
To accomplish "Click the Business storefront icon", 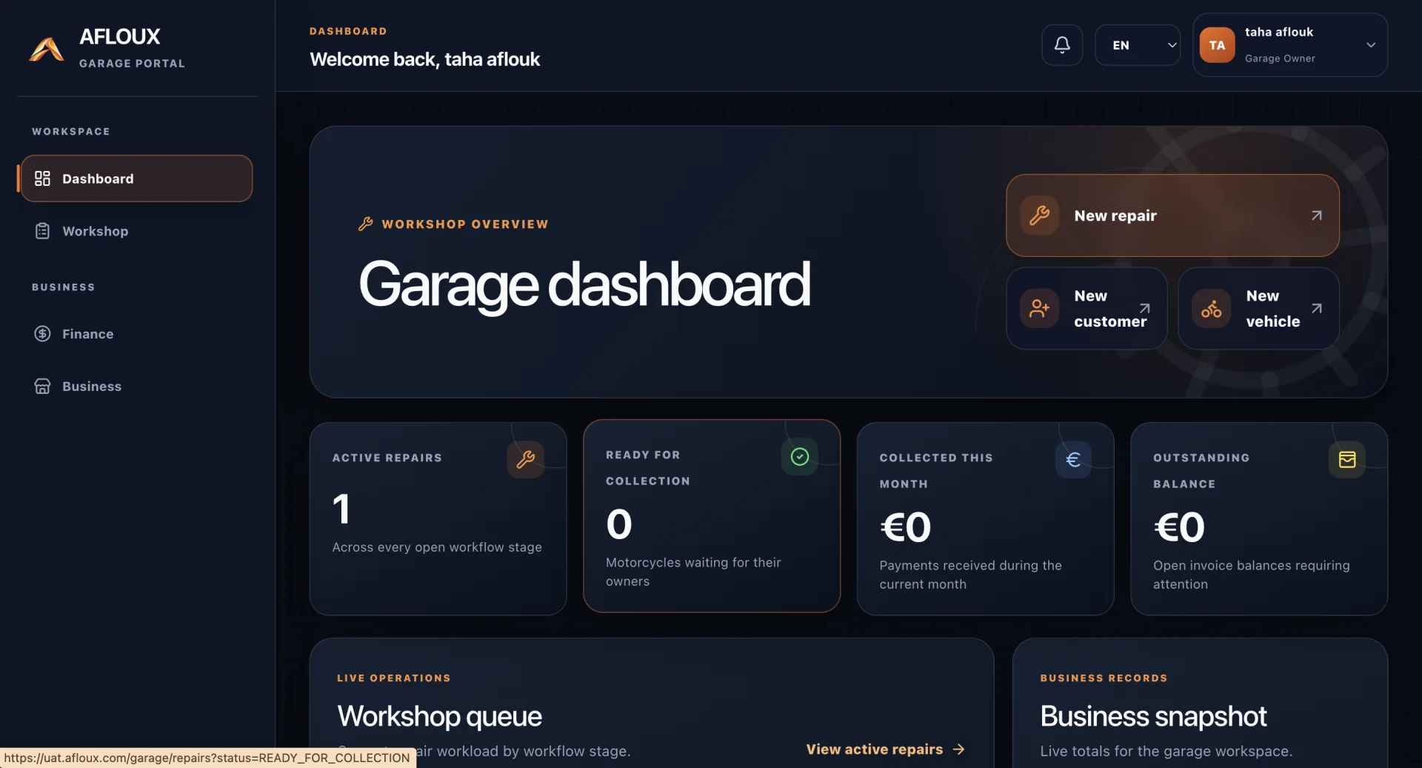I will (x=42, y=387).
